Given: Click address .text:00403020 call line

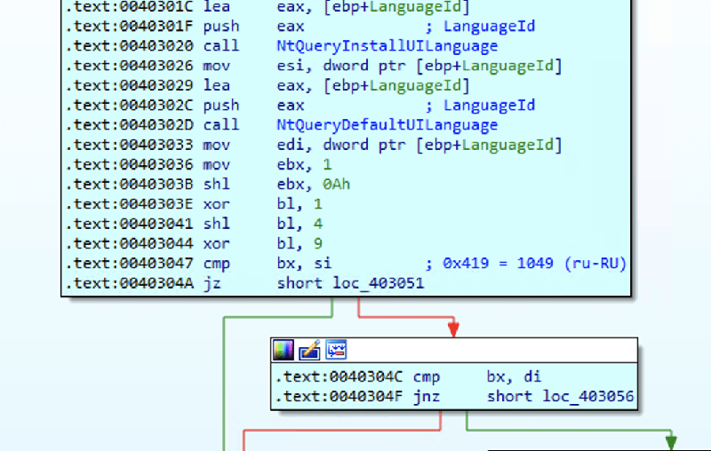Looking at the screenshot, I should point(129,46).
